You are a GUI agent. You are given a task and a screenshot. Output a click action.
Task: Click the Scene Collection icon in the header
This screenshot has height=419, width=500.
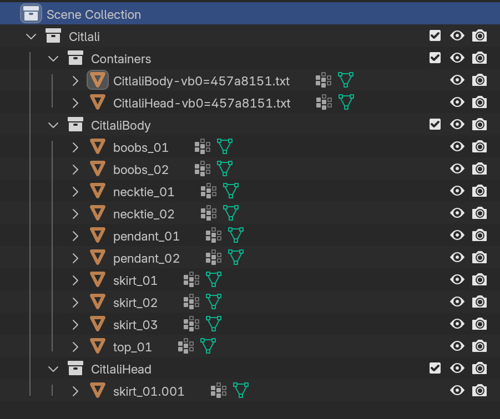tap(31, 13)
